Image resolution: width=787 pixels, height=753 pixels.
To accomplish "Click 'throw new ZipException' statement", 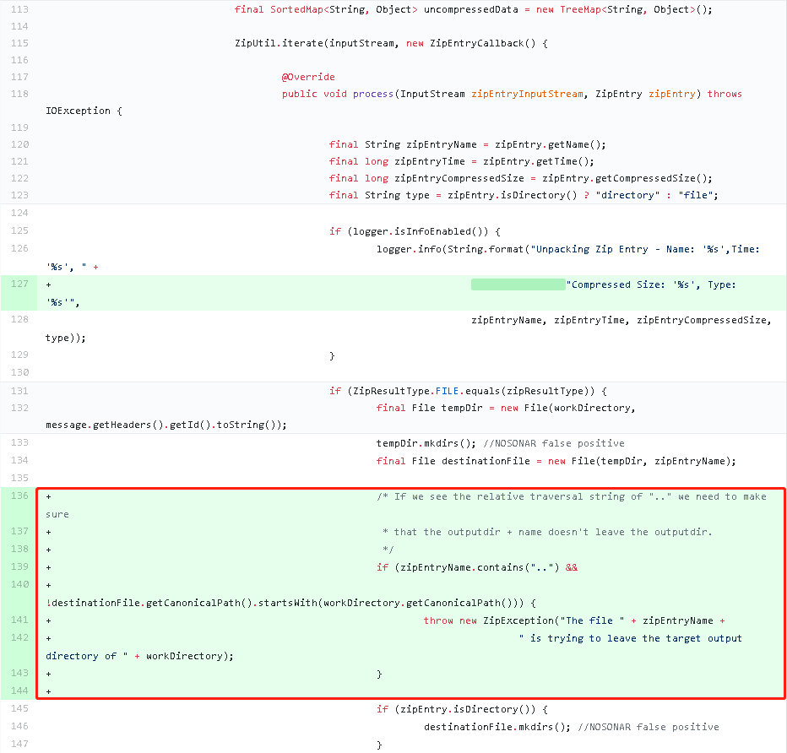I will coord(488,620).
